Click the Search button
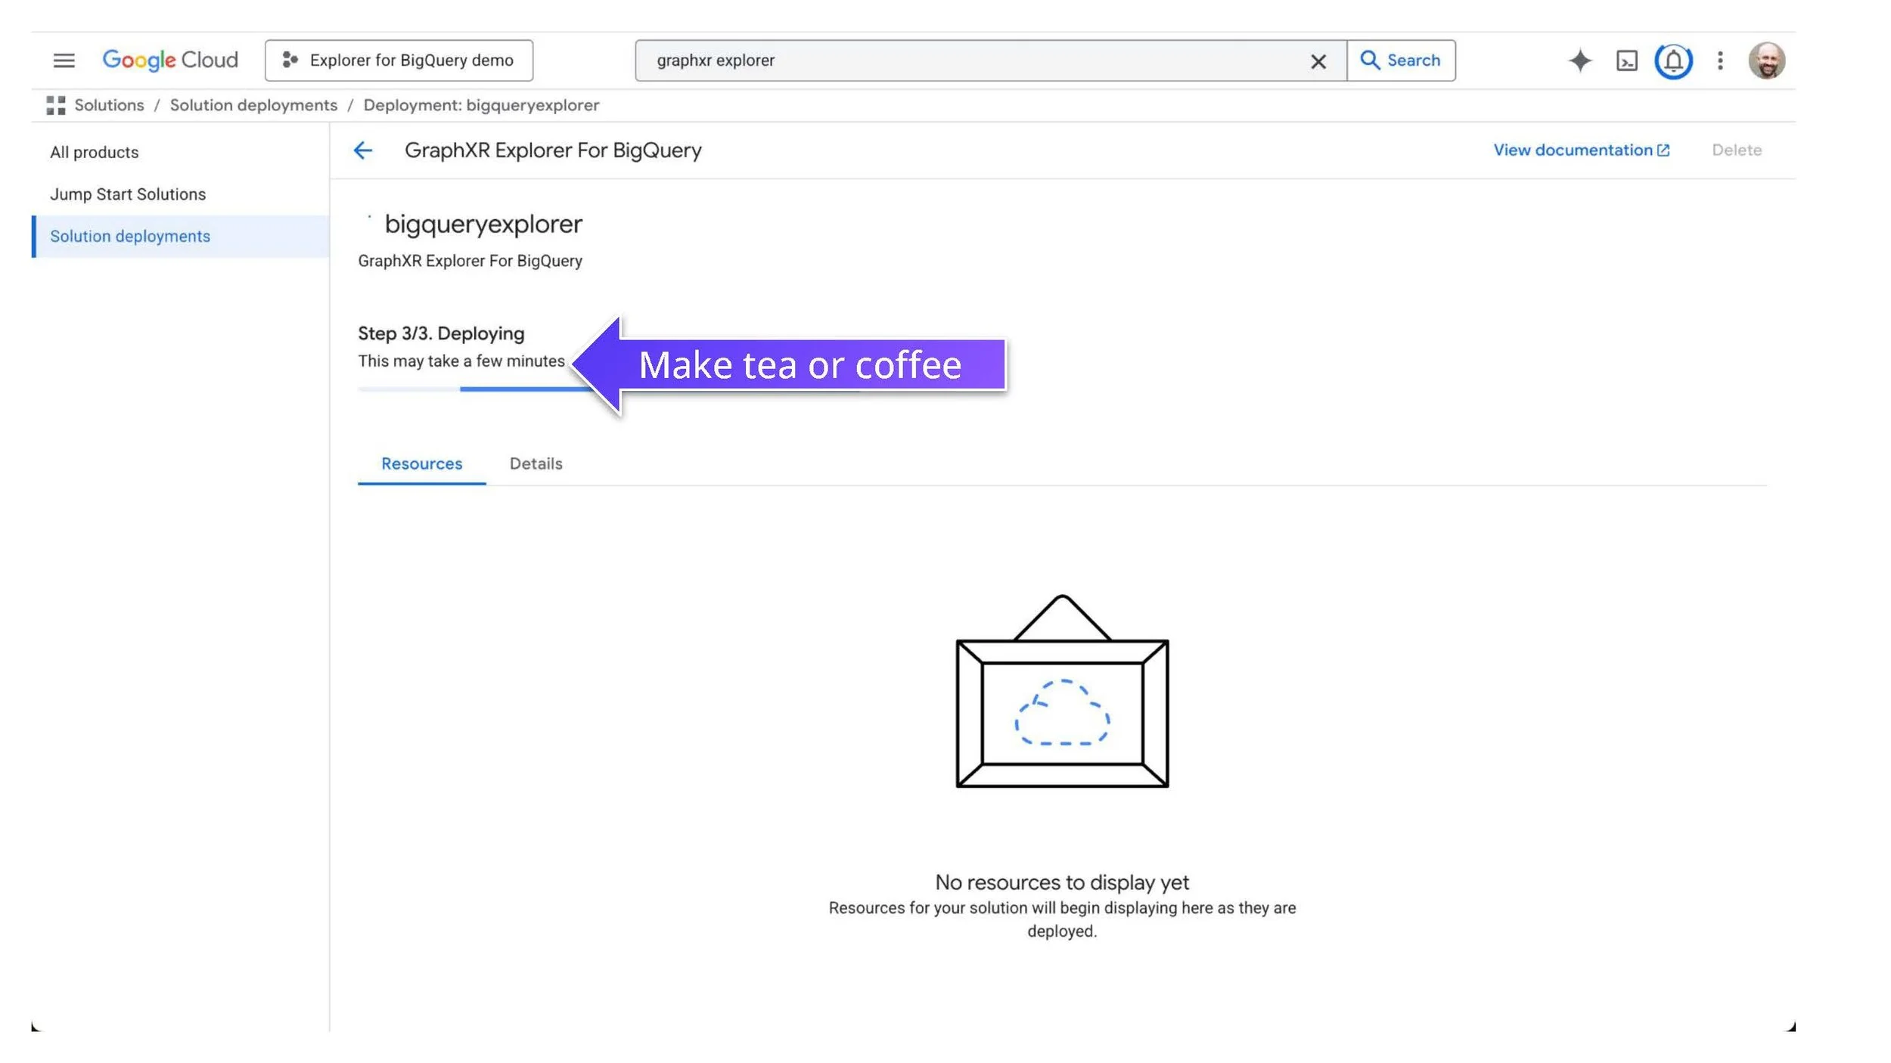1891x1063 pixels. coord(1401,60)
